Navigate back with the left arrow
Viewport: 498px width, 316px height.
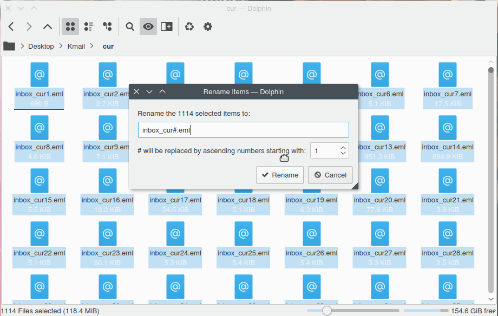[x=11, y=26]
